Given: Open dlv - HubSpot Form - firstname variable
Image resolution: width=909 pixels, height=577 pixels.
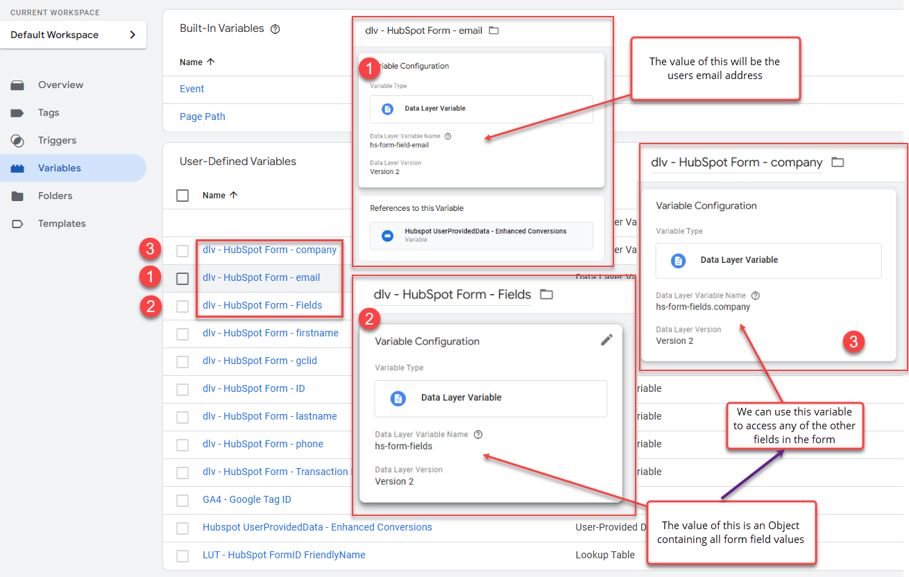Looking at the screenshot, I should (x=271, y=333).
